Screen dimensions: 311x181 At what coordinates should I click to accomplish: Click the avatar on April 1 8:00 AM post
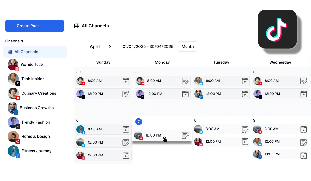coord(198,81)
